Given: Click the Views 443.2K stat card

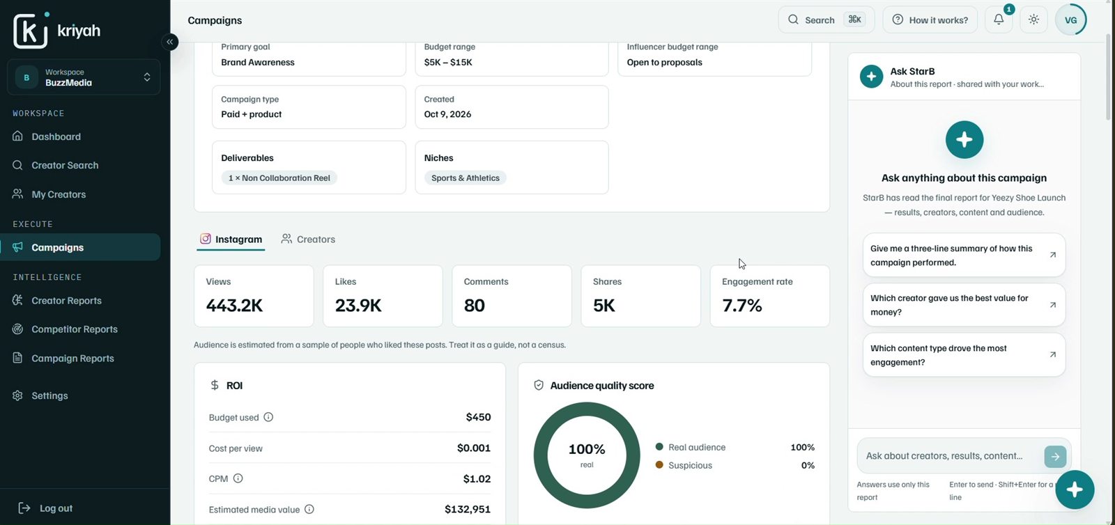Looking at the screenshot, I should click(x=254, y=296).
